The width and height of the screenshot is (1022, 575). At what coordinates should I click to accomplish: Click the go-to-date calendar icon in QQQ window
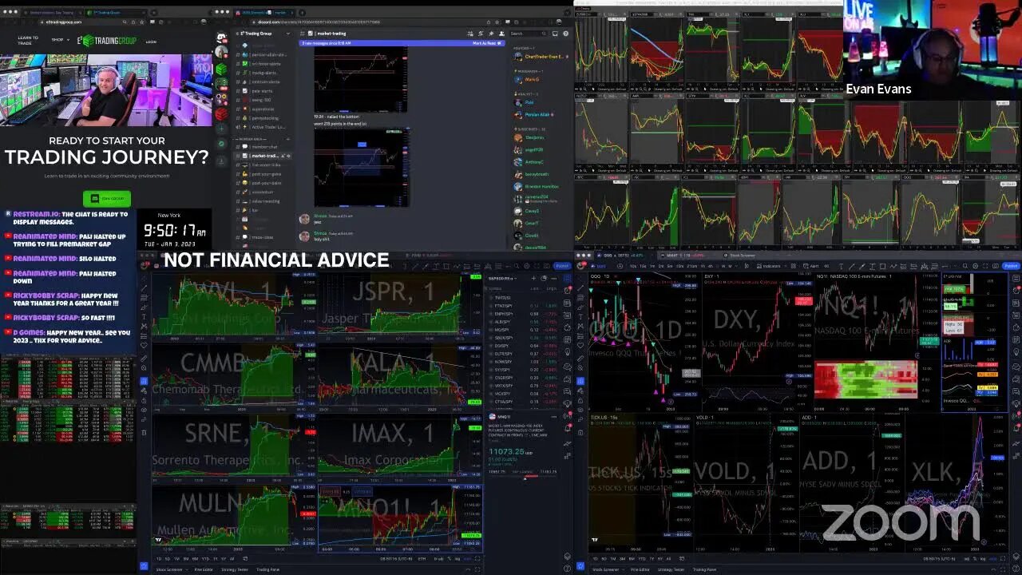click(x=682, y=559)
